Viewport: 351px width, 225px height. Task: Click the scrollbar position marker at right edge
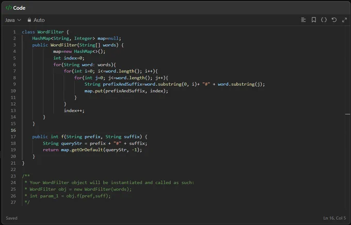tap(347, 114)
